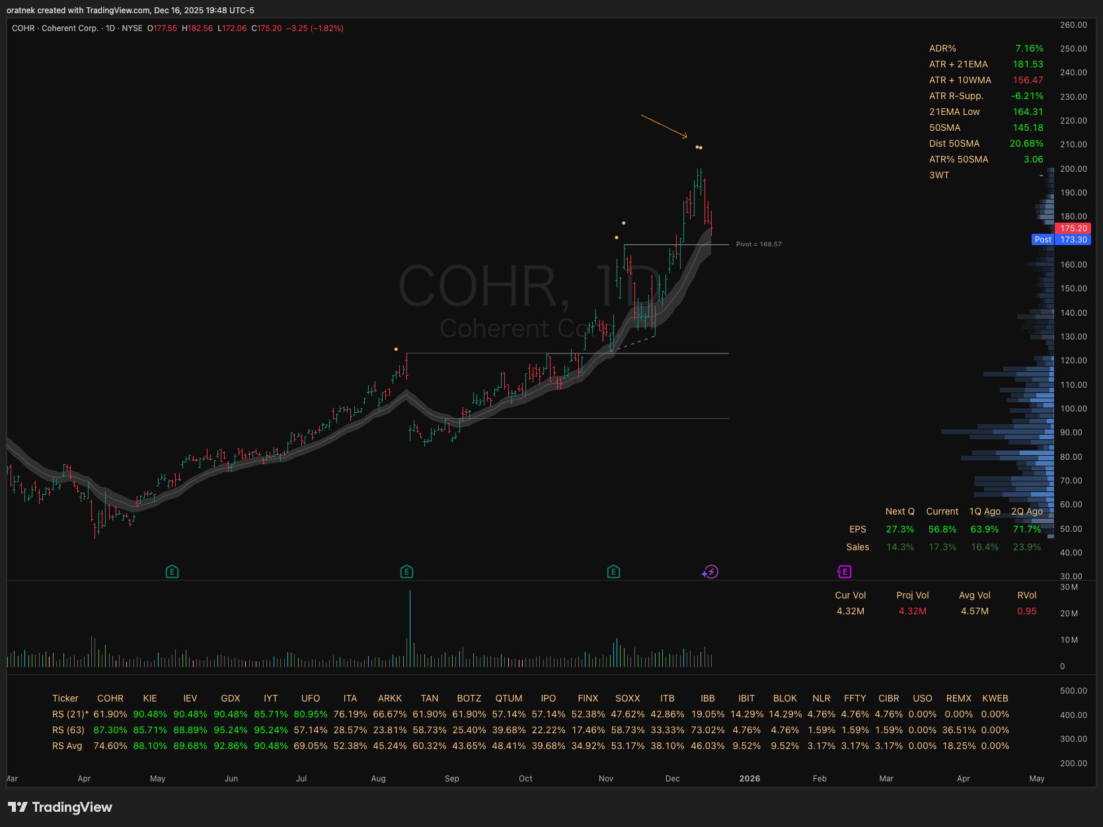Select the 'ADR%' stat label
This screenshot has height=827, width=1103.
(x=942, y=48)
